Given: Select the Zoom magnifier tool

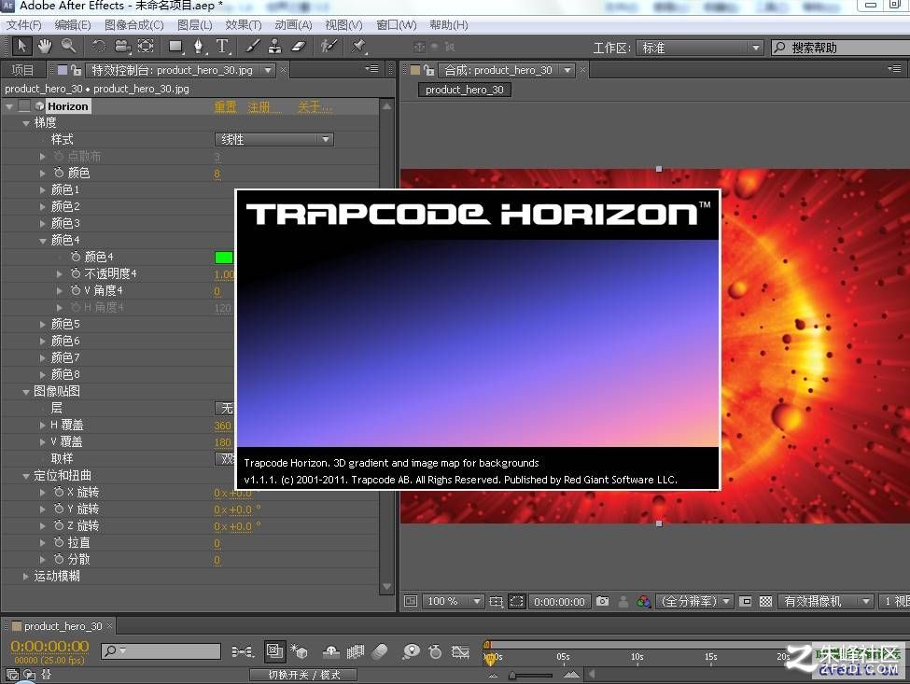Looking at the screenshot, I should (68, 46).
